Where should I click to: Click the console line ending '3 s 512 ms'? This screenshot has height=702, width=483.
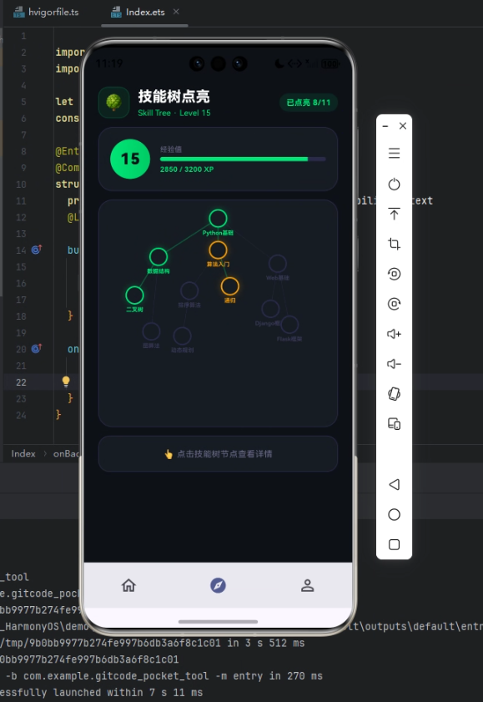pos(153,643)
